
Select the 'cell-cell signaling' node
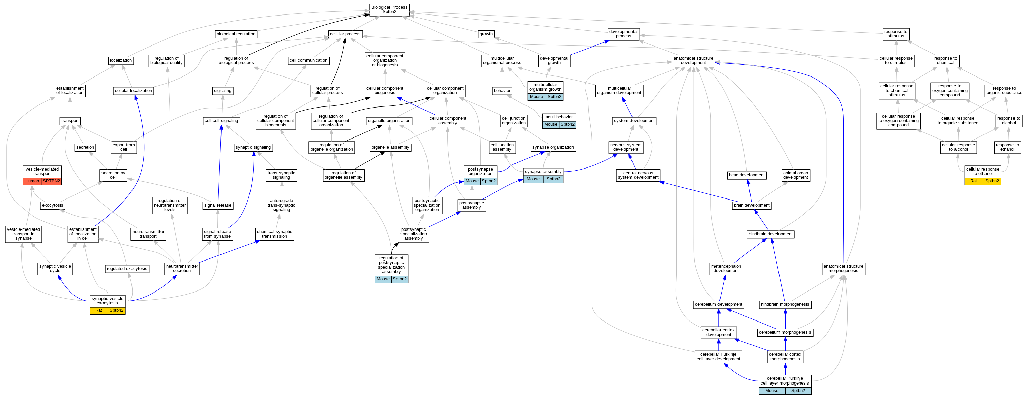point(221,121)
